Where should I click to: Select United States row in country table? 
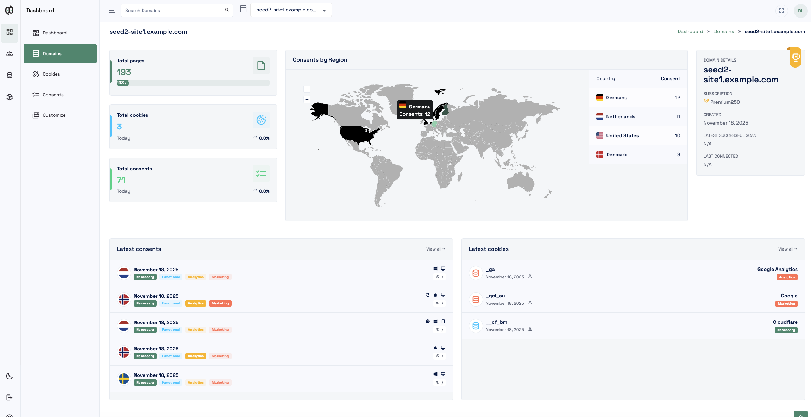(638, 136)
